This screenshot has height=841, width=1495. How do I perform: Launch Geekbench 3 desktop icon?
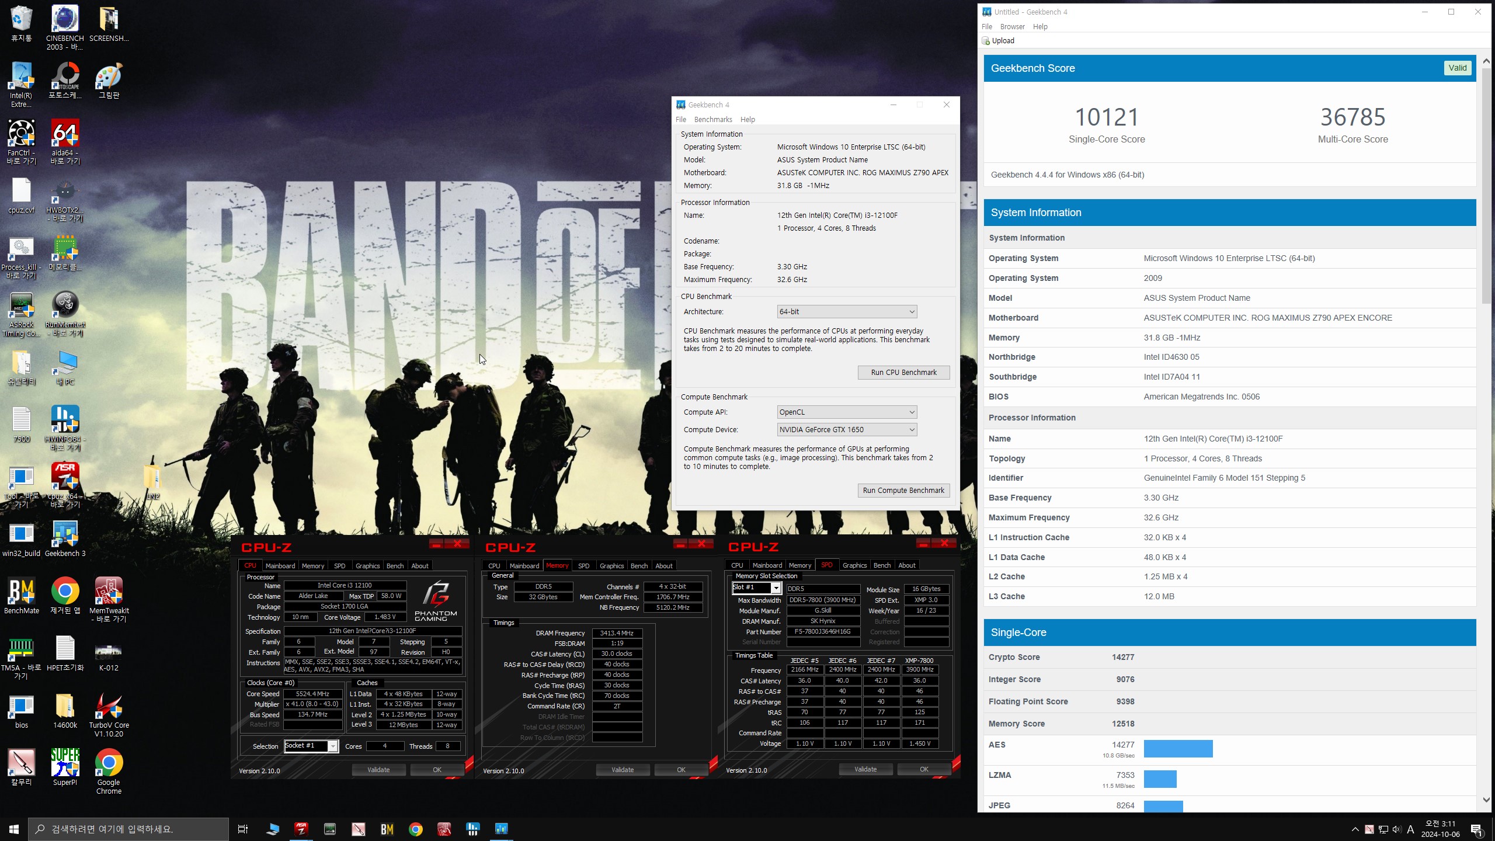(65, 538)
